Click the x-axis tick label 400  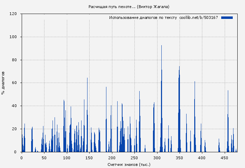click(x=202, y=158)
